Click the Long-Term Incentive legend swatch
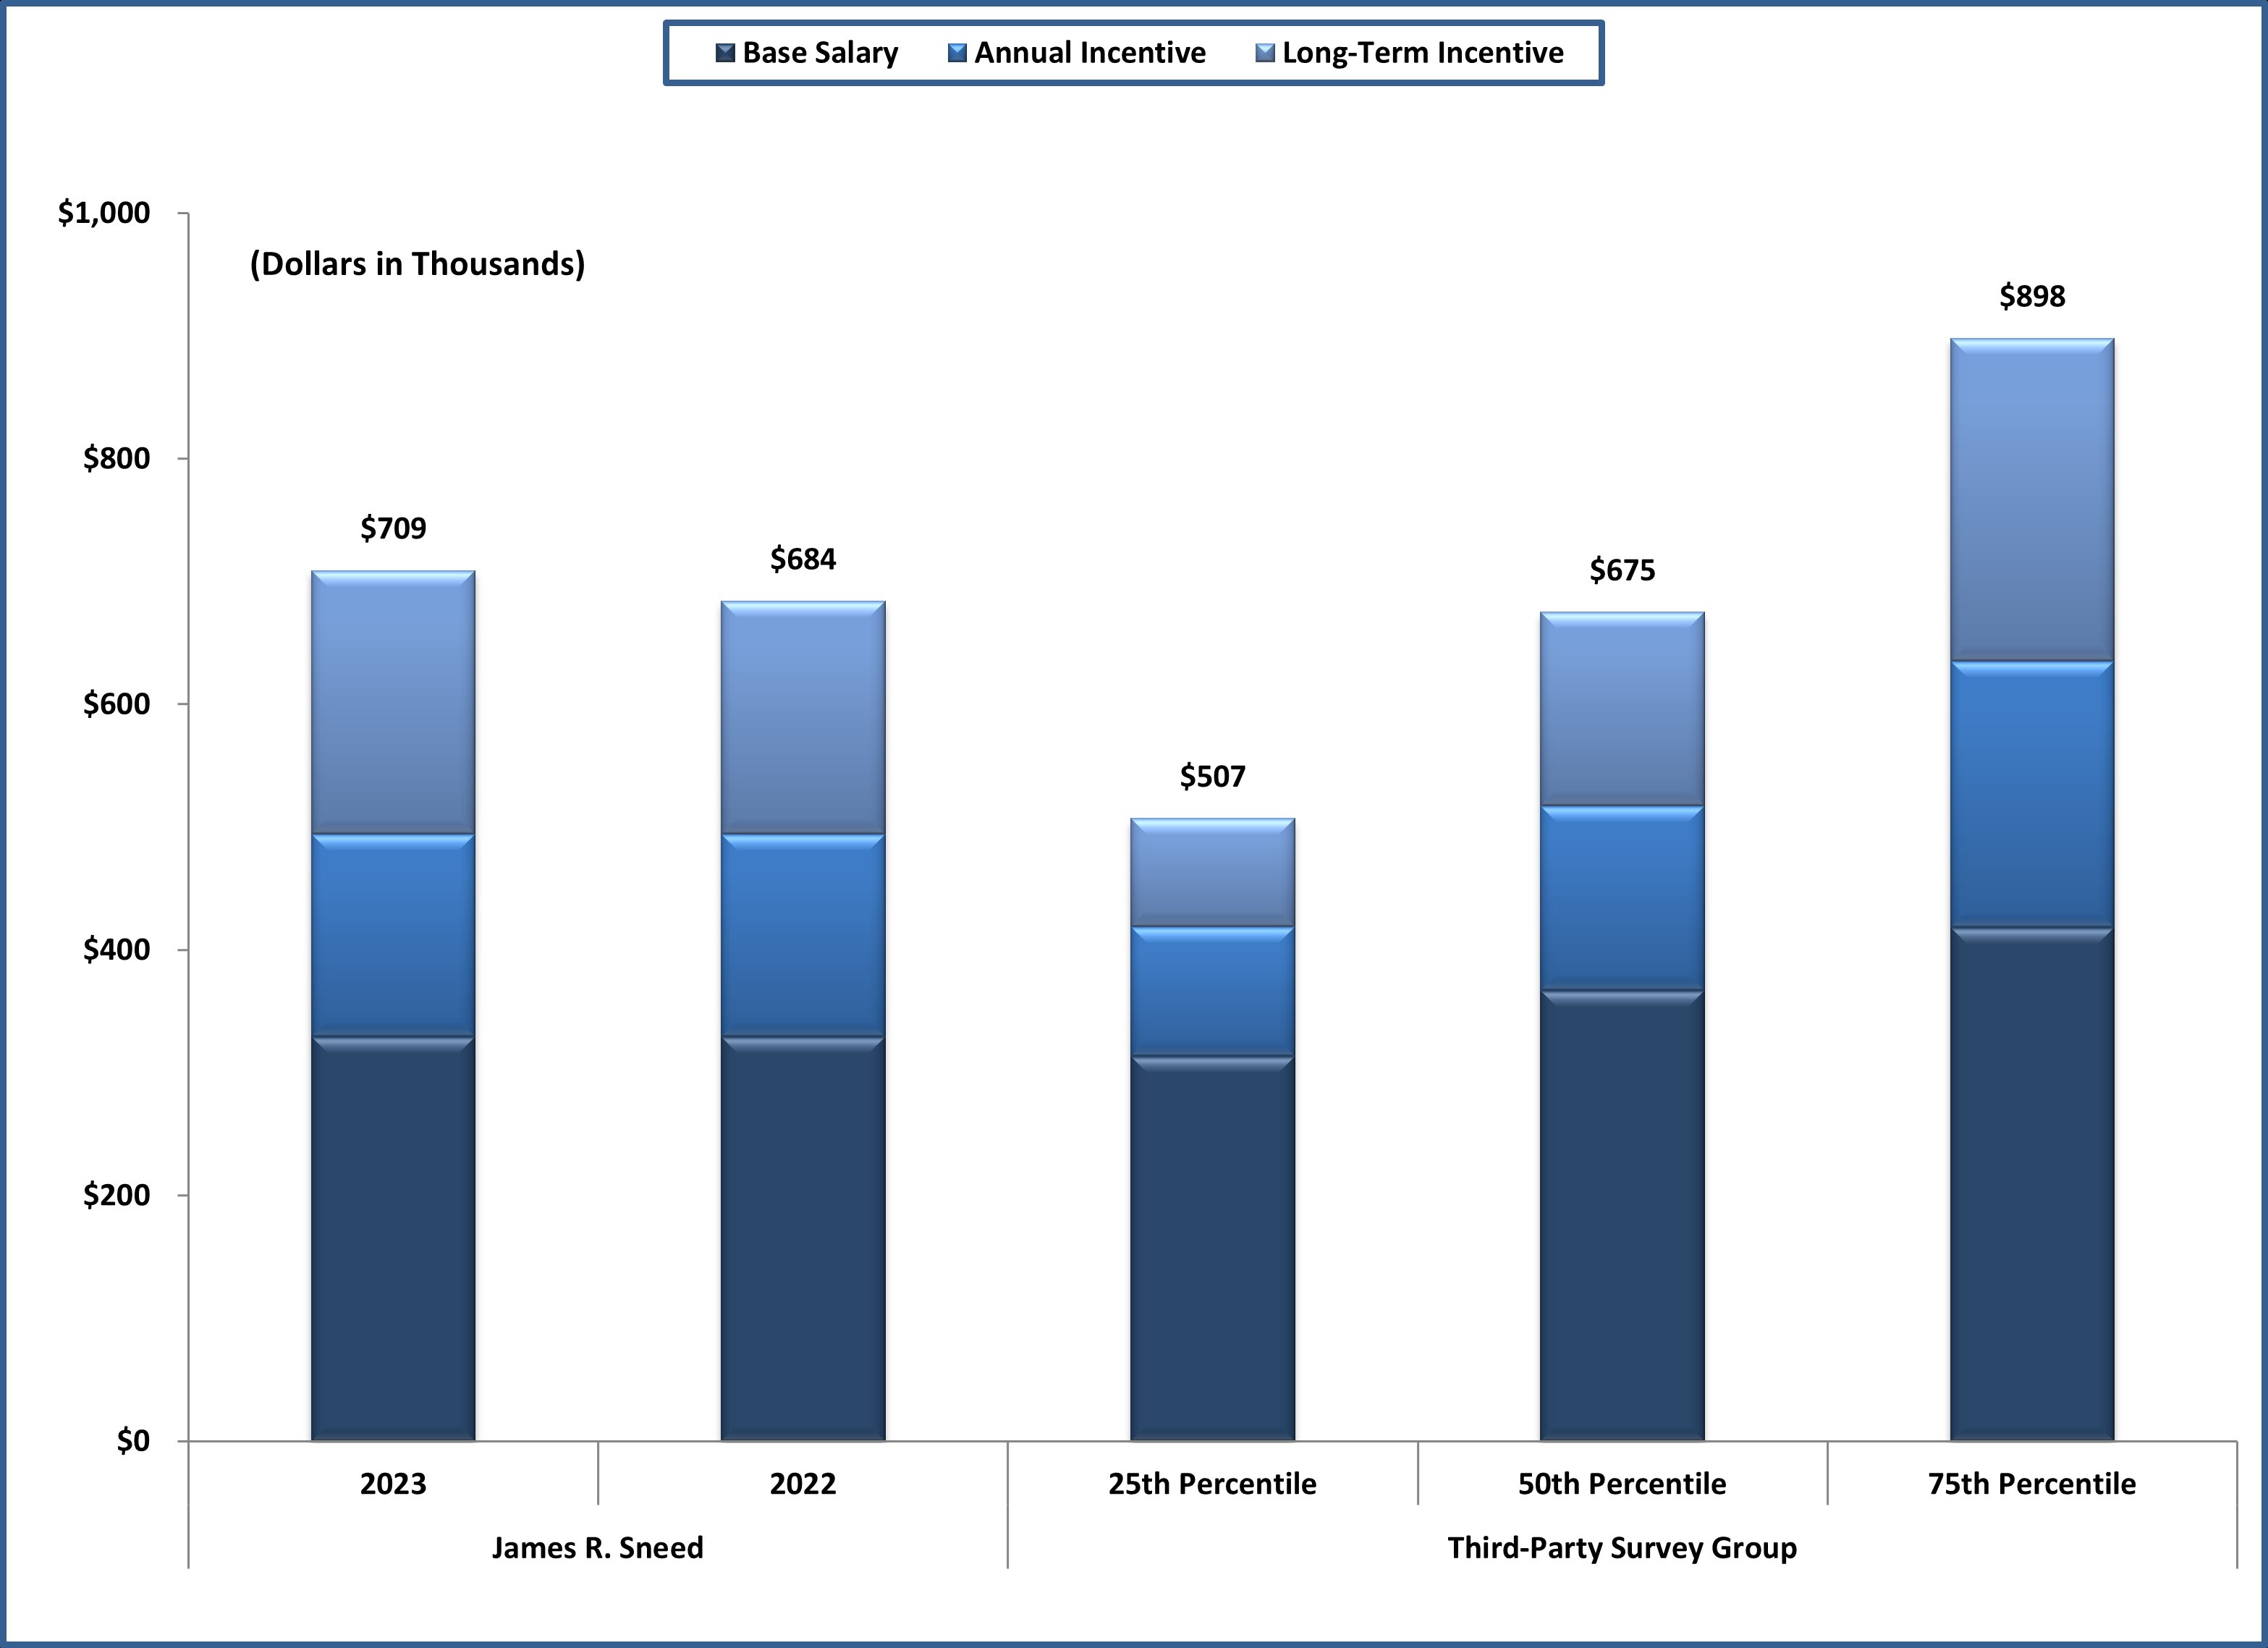 1265,53
